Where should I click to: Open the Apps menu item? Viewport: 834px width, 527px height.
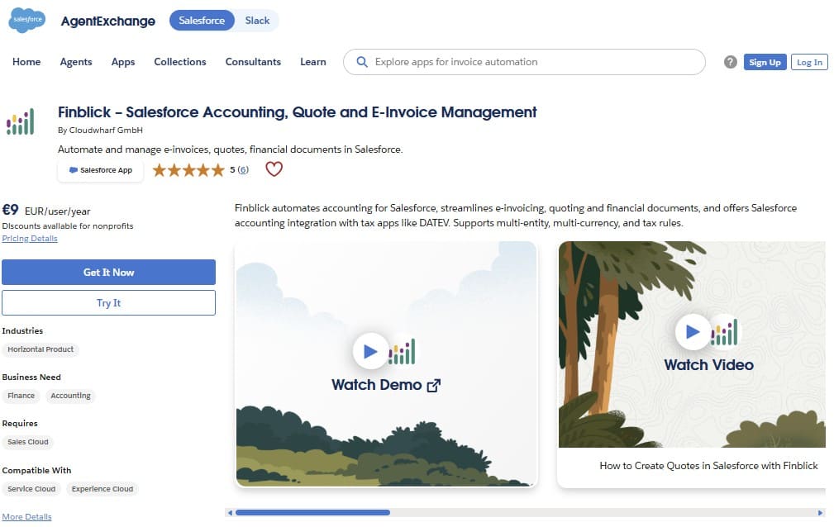coord(123,62)
